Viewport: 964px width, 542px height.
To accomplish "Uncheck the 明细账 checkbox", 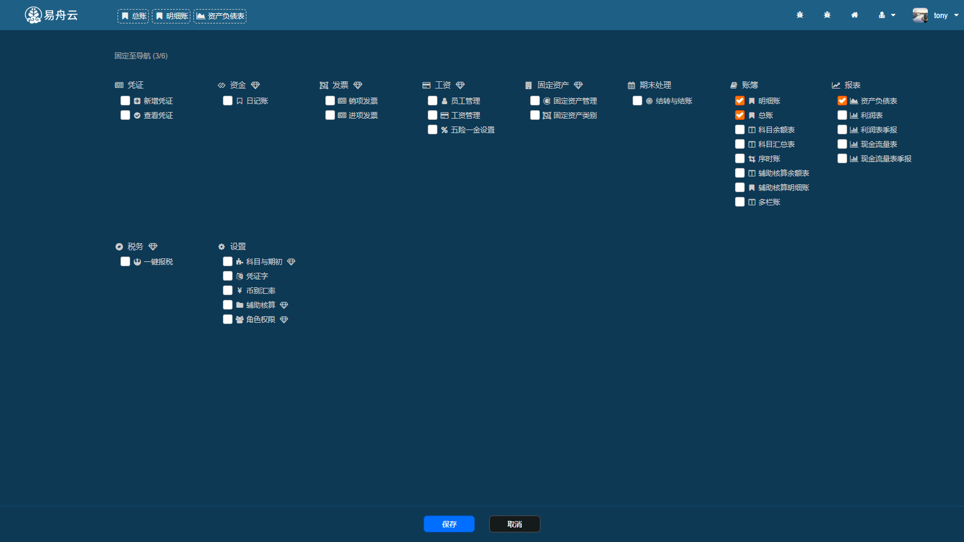I will pos(740,101).
